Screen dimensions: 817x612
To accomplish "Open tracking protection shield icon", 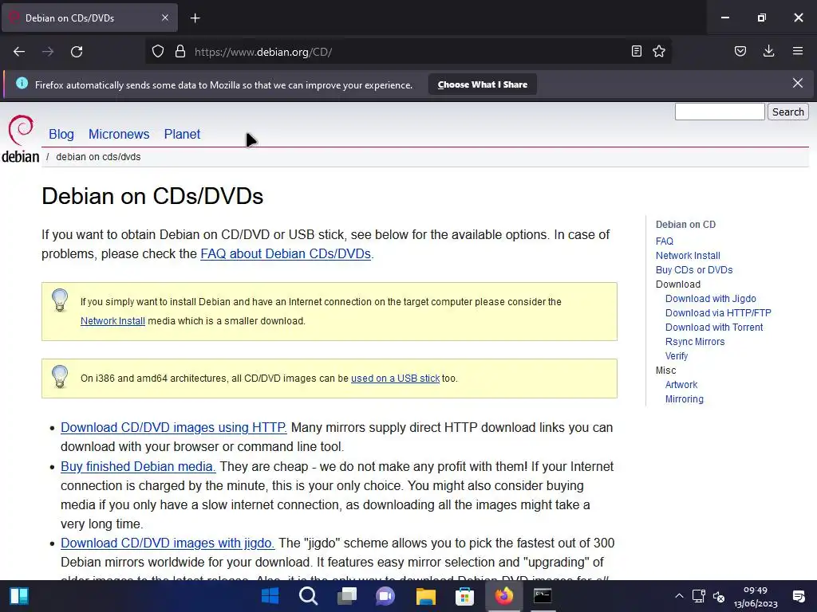I will (158, 52).
